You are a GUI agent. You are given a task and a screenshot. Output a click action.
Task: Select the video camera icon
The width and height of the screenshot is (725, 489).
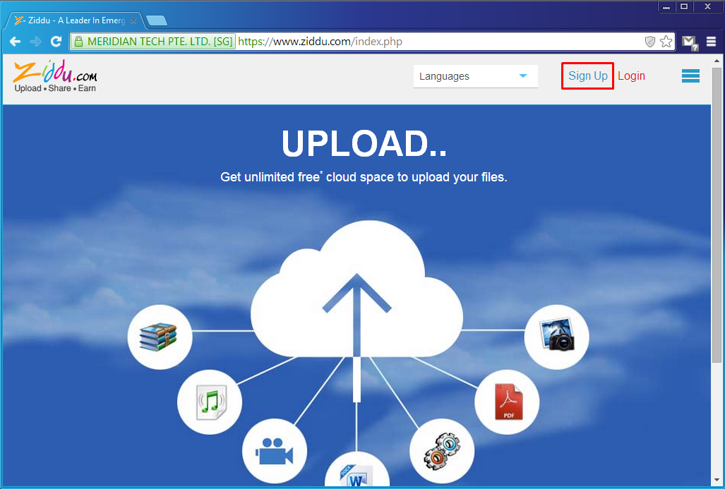(x=275, y=452)
